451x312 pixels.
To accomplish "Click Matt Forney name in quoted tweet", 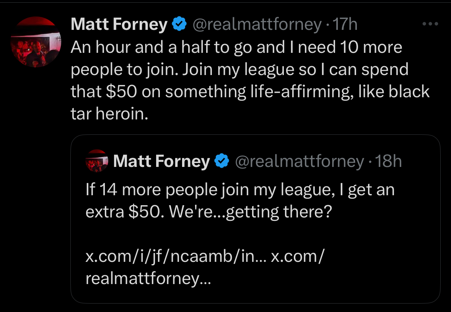I will coord(161,161).
